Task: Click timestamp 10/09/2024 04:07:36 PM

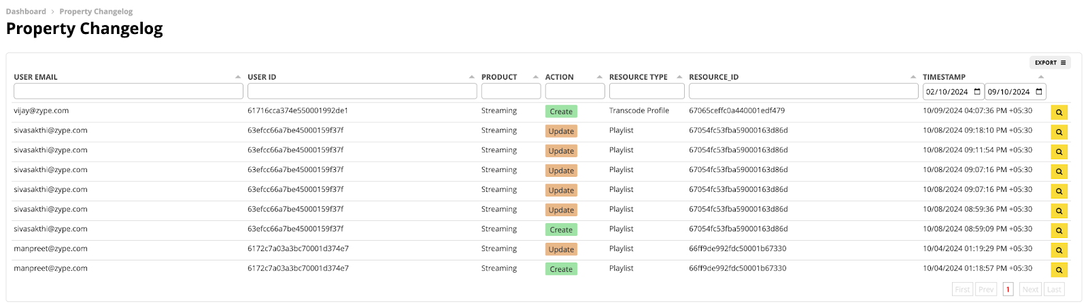Action: [977, 111]
